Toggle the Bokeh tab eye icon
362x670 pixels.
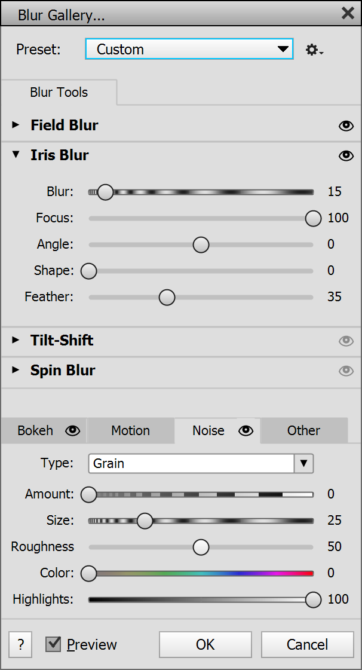[x=73, y=430]
